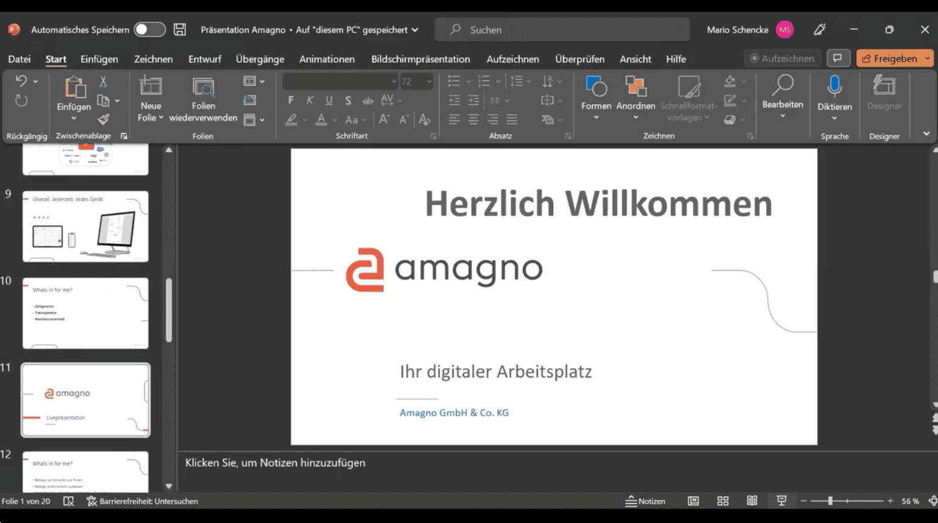Switch to reading view icon
The image size is (938, 523).
tap(752, 501)
